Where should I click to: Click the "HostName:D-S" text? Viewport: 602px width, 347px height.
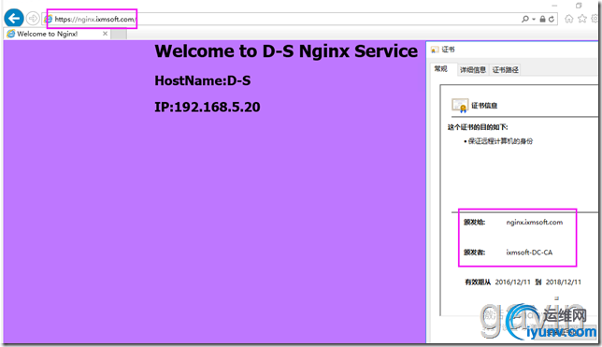203,80
